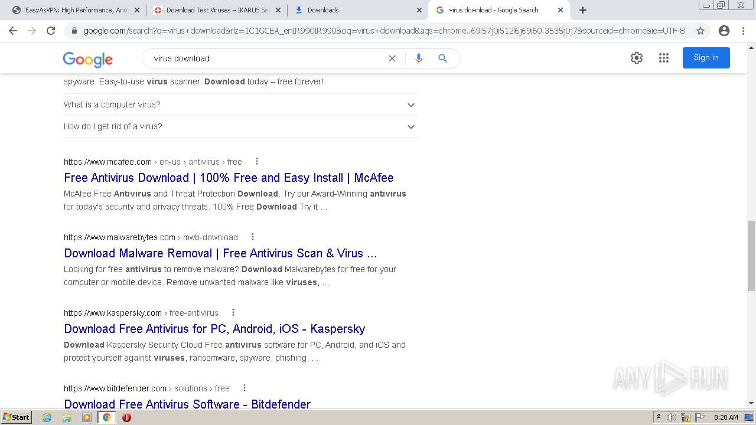
Task: Click the forward navigation arrow
Action: pyautogui.click(x=32, y=31)
